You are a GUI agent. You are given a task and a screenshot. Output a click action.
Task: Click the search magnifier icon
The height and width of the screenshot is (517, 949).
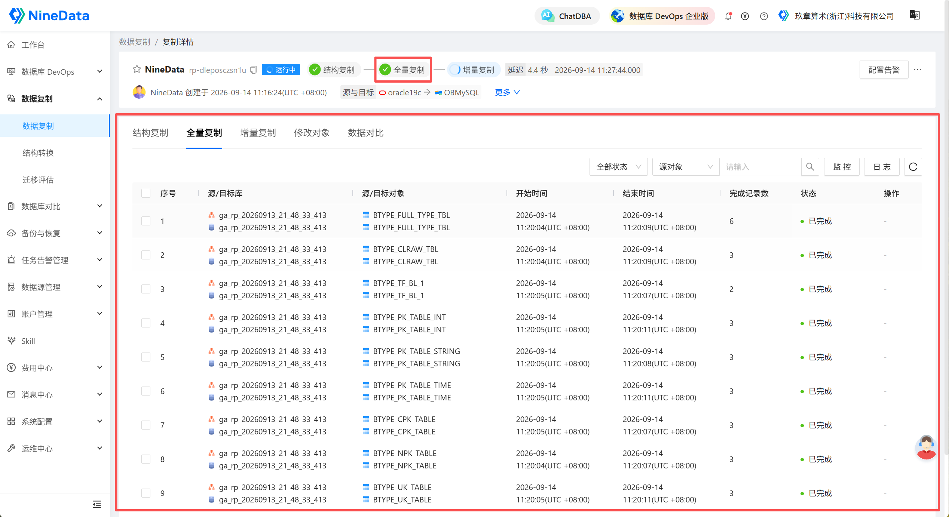coord(810,167)
